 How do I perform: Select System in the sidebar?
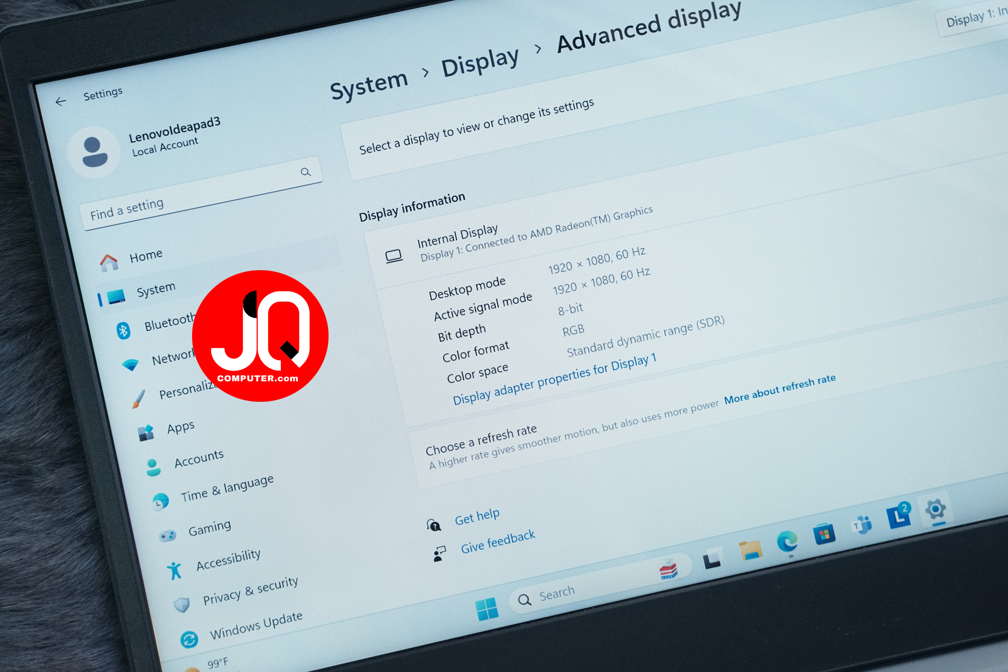pos(156,290)
